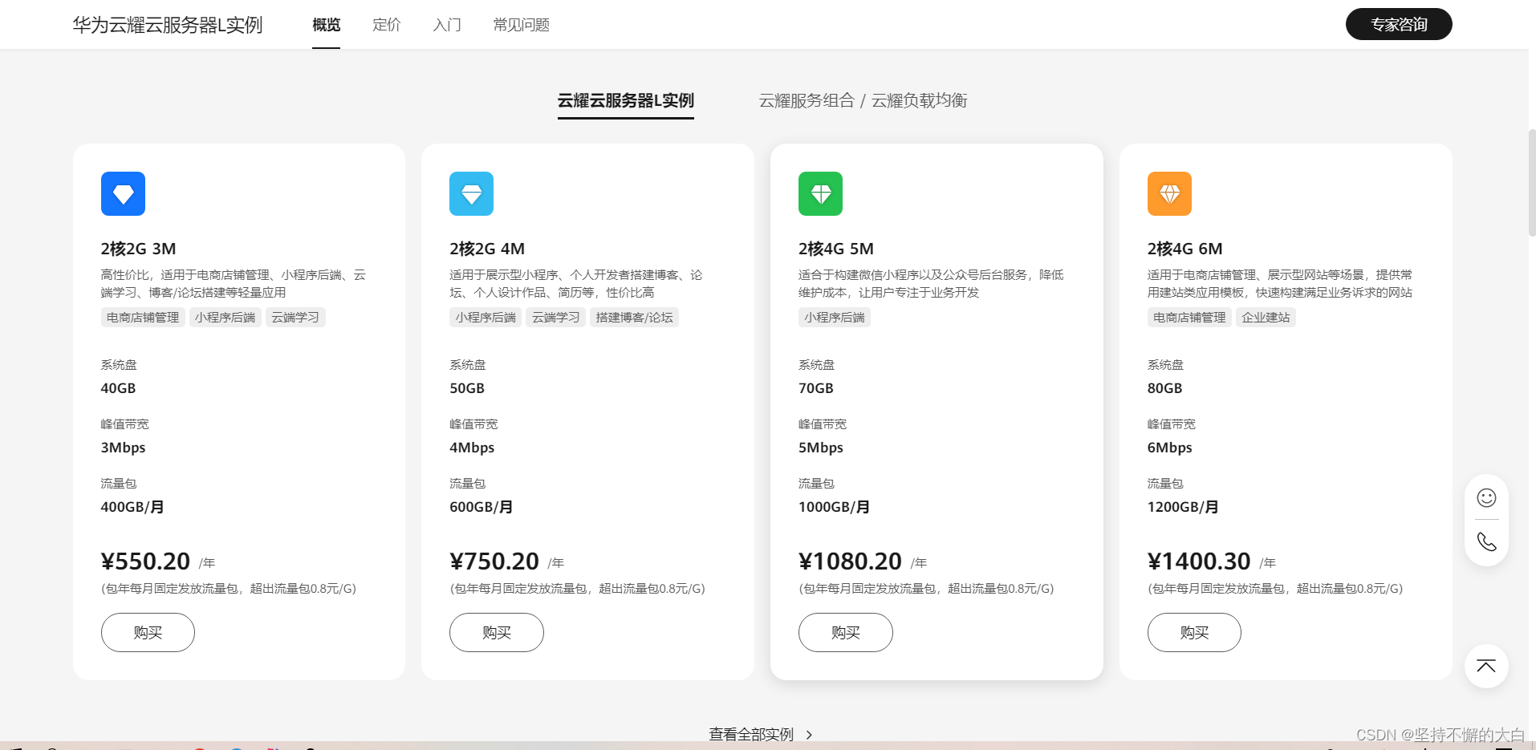Click the light-blue diamond icon for 2核2G 4M
Viewport: 1536px width, 750px height.
tap(471, 193)
